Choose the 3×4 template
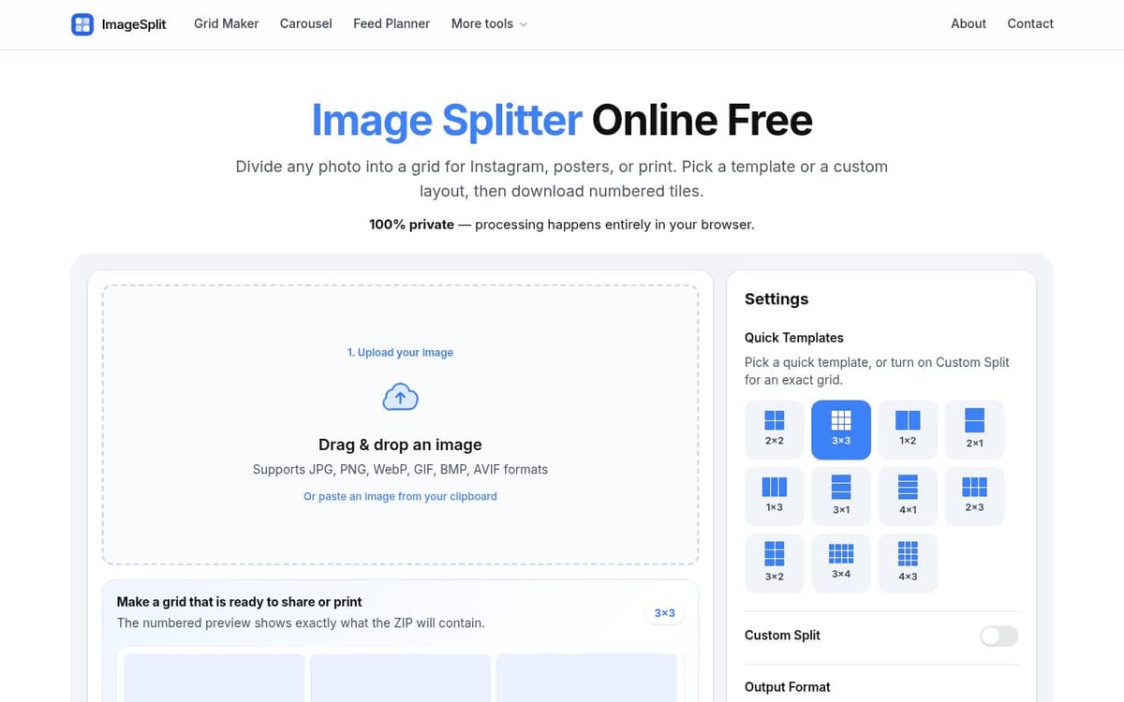 click(x=841, y=563)
